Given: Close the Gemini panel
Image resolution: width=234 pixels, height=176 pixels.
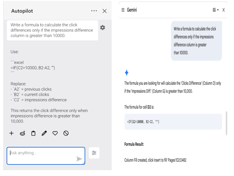Looking at the screenshot, I should point(223,10).
